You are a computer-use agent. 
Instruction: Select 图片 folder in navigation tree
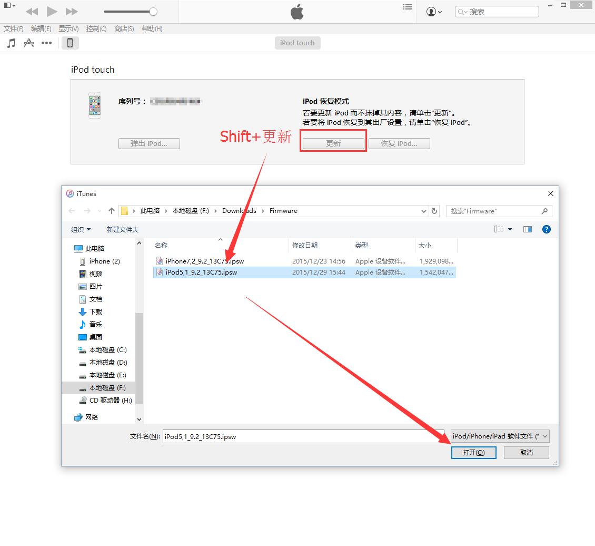[x=91, y=287]
